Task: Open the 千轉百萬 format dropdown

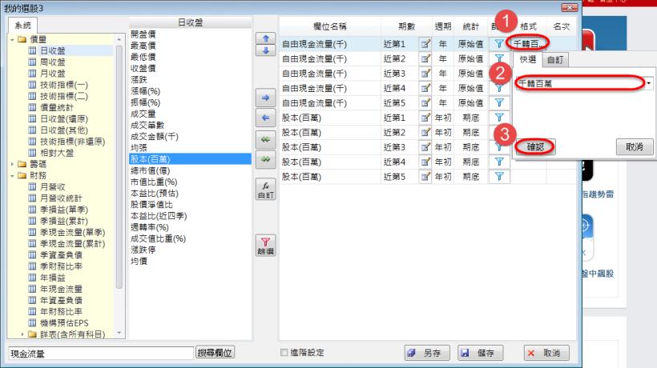Action: coord(649,83)
